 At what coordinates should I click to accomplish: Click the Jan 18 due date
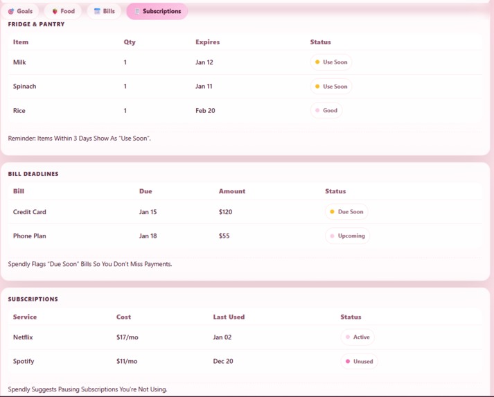(148, 236)
